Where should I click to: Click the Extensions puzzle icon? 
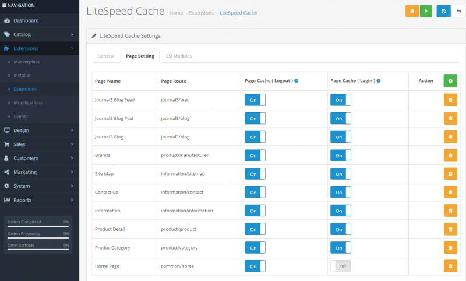tap(7, 48)
